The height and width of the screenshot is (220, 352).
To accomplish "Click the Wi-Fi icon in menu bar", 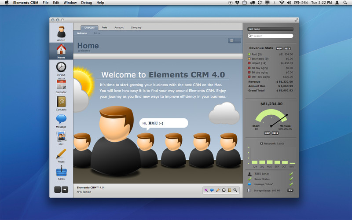I will [x=282, y=3].
